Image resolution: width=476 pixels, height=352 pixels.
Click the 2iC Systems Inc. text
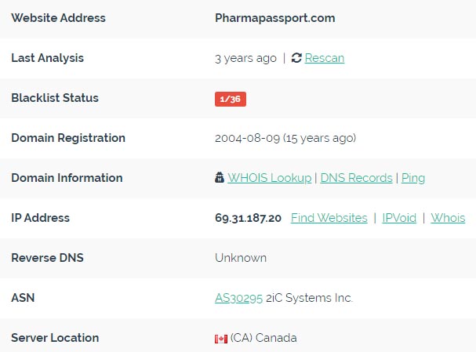309,298
